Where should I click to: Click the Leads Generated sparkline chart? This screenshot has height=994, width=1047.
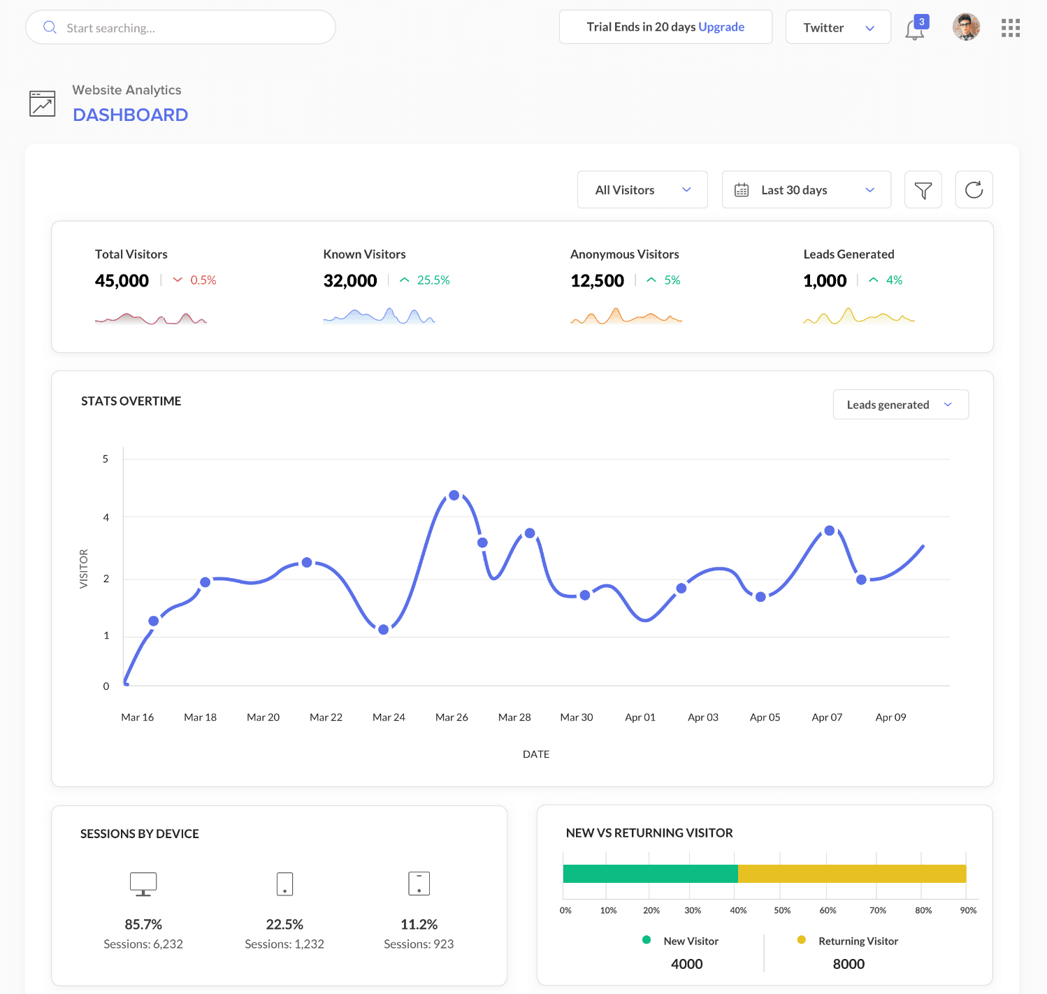859,316
